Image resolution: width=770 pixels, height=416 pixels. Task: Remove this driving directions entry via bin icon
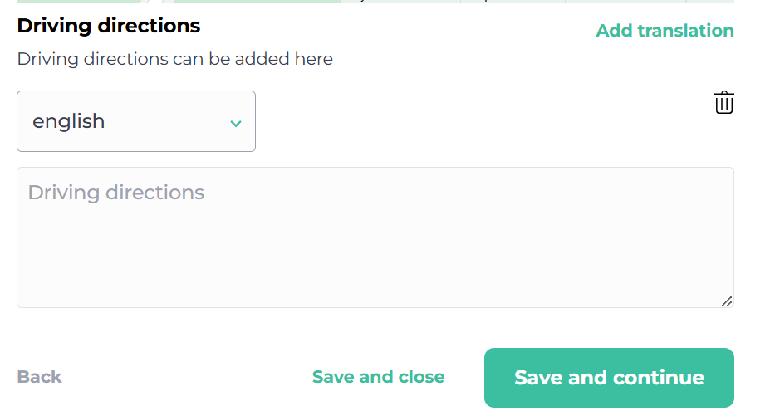[723, 103]
